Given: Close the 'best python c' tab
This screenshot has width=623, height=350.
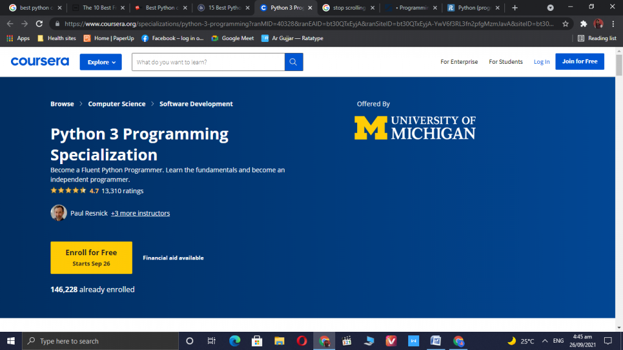Looking at the screenshot, I should pos(60,7).
